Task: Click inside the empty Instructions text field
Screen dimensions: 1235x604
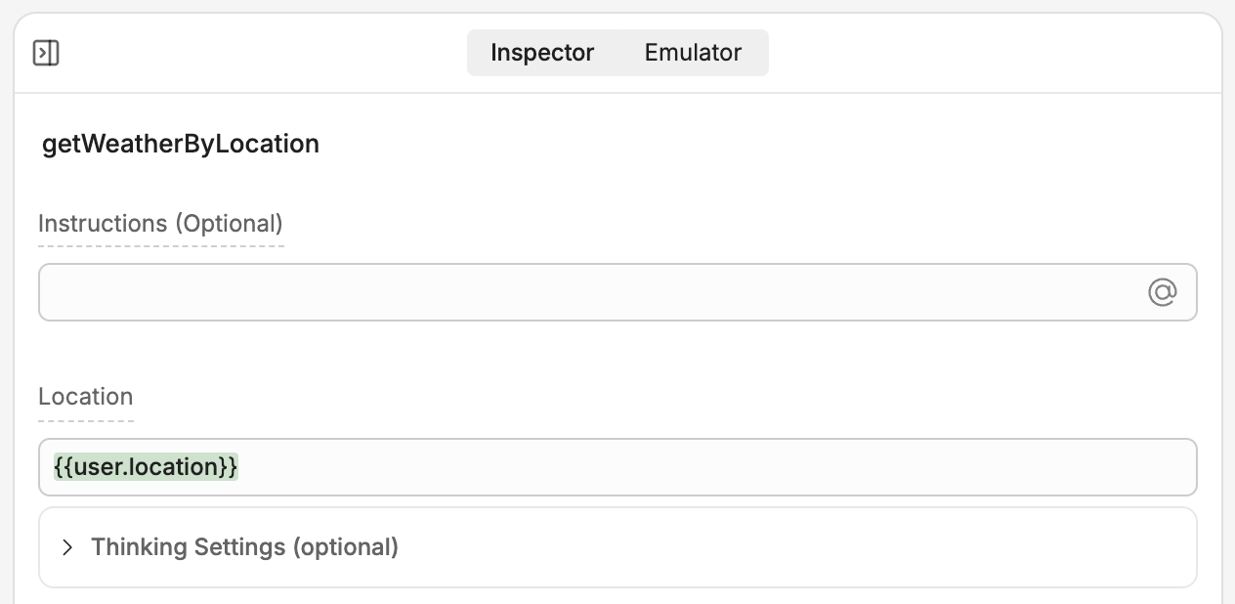Action: click(x=586, y=291)
